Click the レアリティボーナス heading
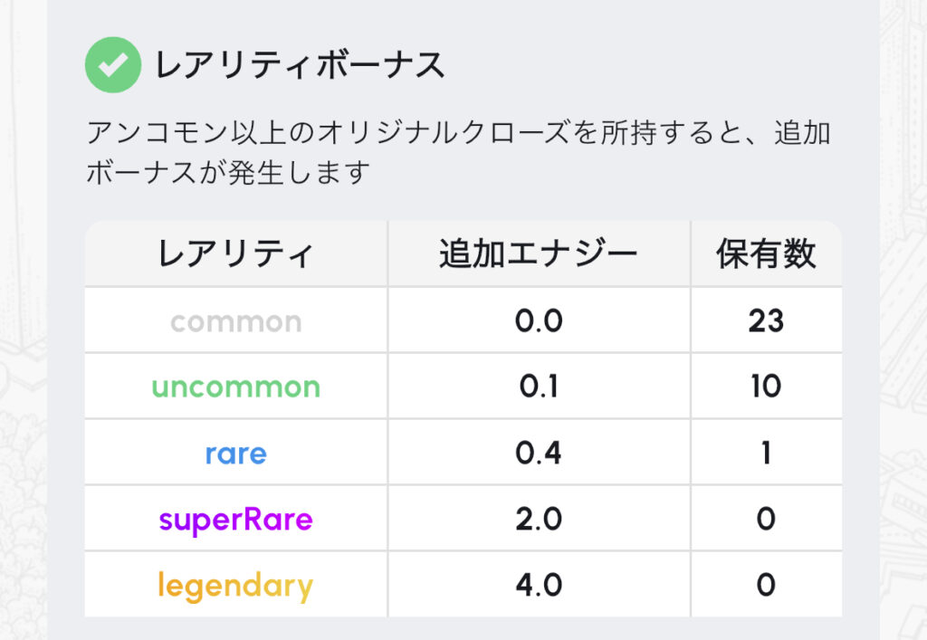The height and width of the screenshot is (640, 927). [301, 66]
